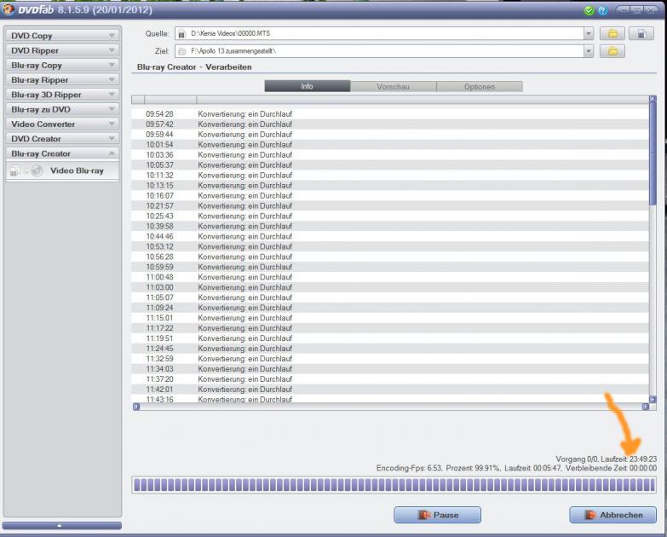
Task: Select log row at 11:09:24
Action: click(390, 308)
